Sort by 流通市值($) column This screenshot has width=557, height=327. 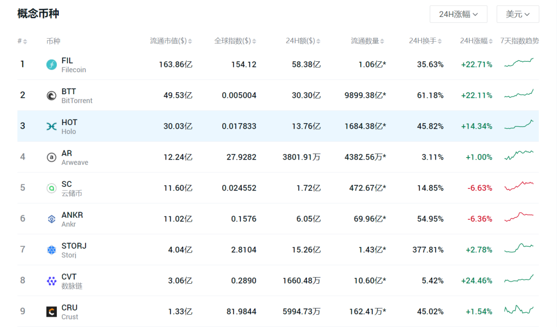pos(171,41)
